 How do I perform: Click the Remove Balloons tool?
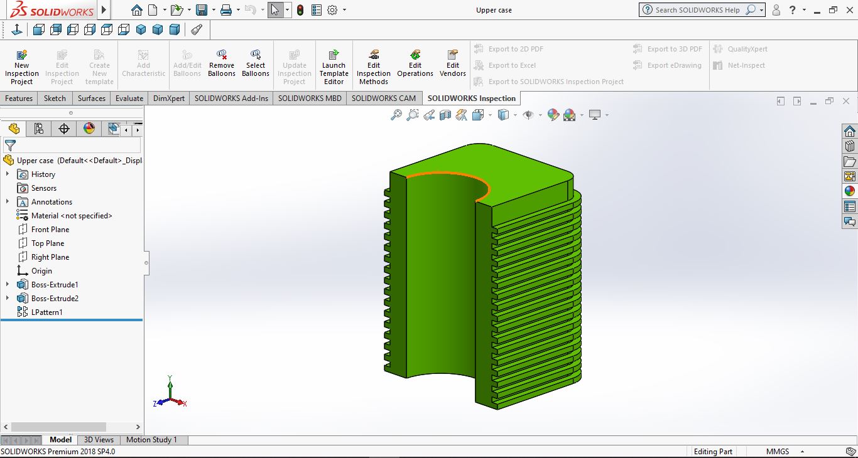click(x=221, y=64)
